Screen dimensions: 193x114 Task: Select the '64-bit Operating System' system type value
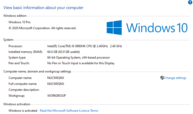click(x=79, y=58)
